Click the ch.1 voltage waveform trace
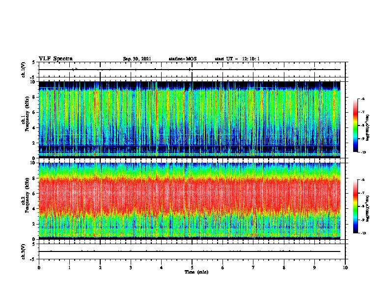 click(x=190, y=70)
